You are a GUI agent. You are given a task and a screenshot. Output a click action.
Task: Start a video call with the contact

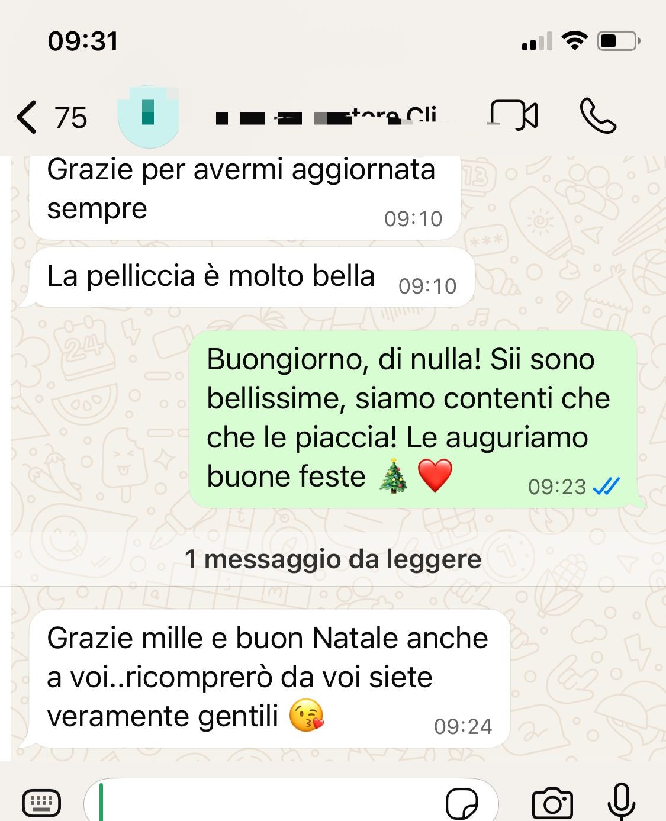coord(513,115)
